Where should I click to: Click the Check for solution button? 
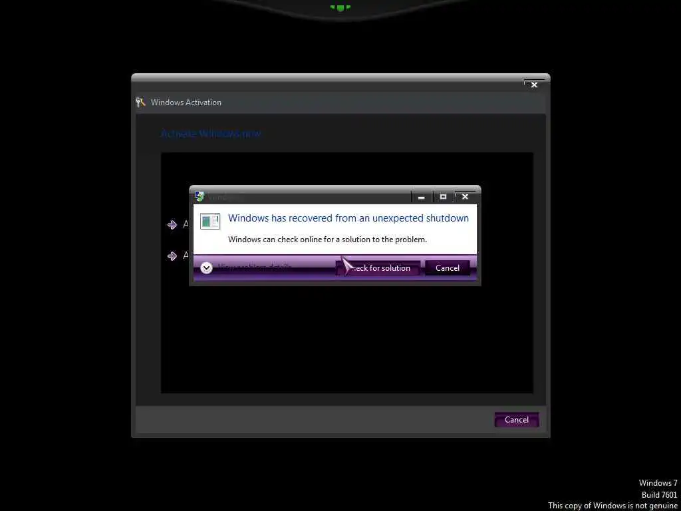(x=378, y=268)
